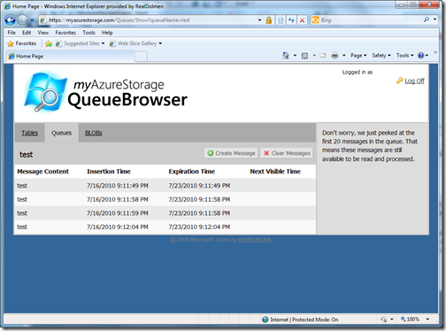Click the security lock icon
This screenshot has height=331, width=446.
[x=269, y=20]
